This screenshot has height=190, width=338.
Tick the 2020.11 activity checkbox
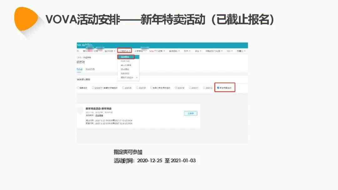tap(190, 88)
